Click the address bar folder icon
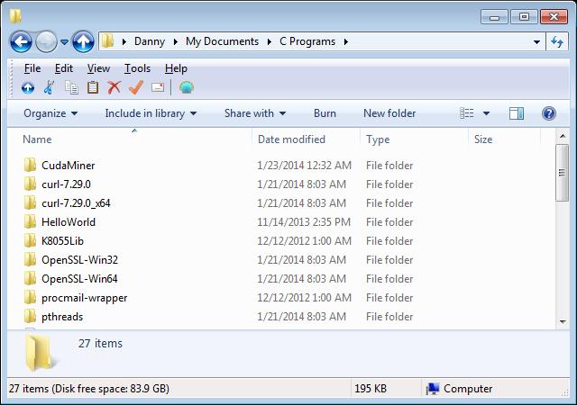577x405 pixels. pos(108,41)
